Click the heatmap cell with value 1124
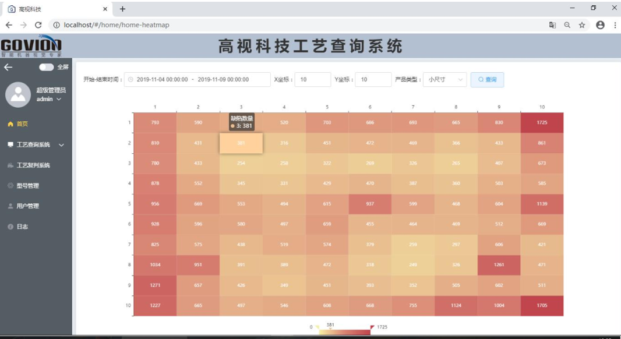Image resolution: width=621 pixels, height=339 pixels. (456, 305)
